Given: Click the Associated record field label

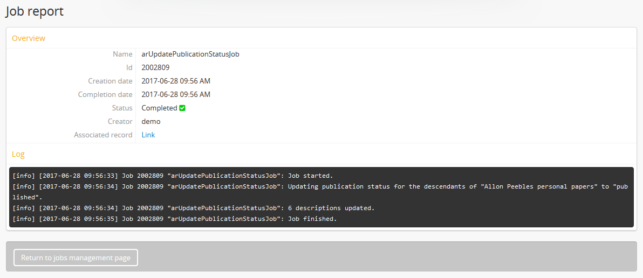Looking at the screenshot, I should (x=103, y=135).
